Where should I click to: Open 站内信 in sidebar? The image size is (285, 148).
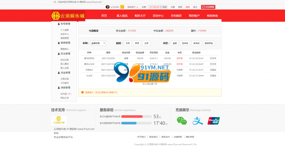(66, 94)
